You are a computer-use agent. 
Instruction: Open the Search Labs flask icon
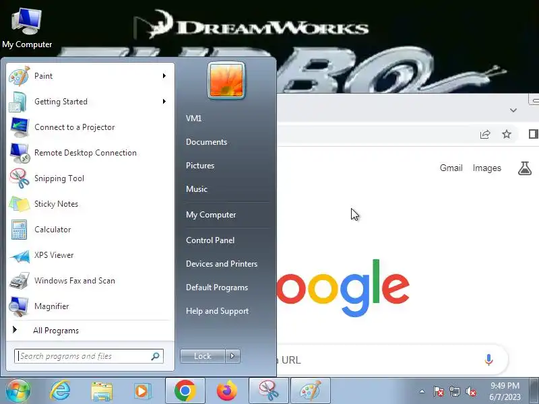click(x=525, y=168)
